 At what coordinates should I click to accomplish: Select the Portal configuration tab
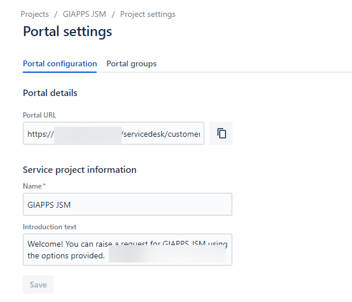[59, 63]
